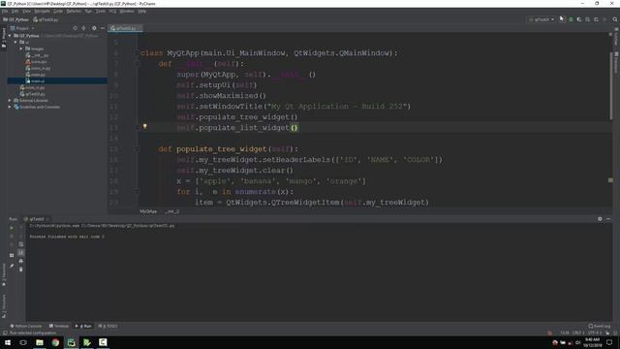Run with coverage icon in top toolbar
The image size is (620, 349).
[x=579, y=19]
